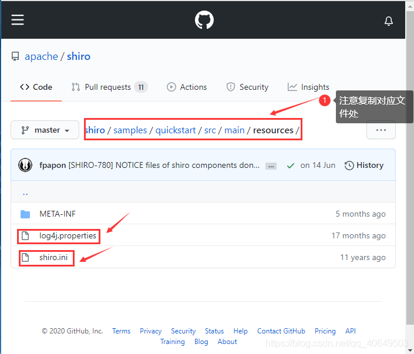This screenshot has height=354, width=414.
Task: Open the shiro.ini file
Action: pyautogui.click(x=53, y=257)
